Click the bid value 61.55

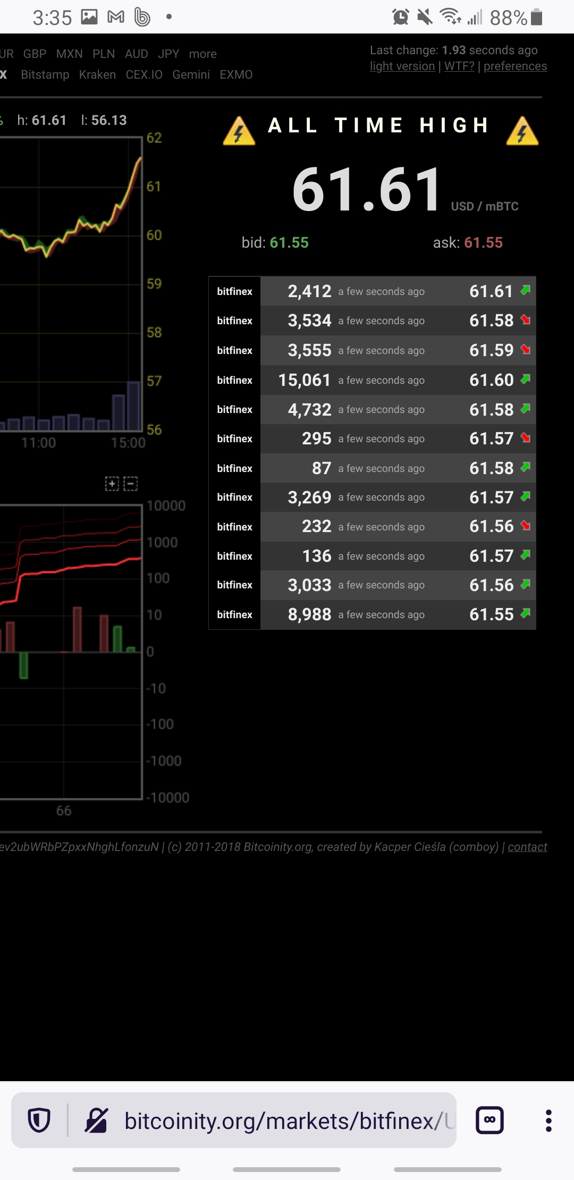pyautogui.click(x=289, y=243)
